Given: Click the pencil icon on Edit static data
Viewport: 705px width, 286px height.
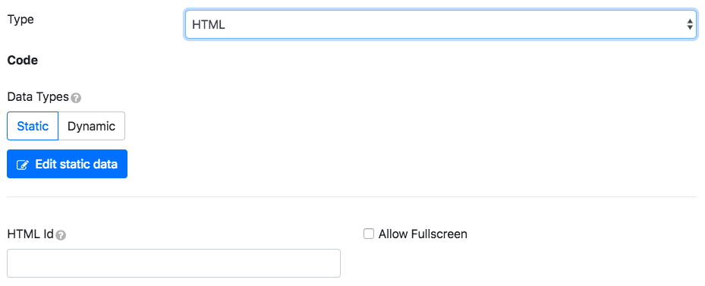Looking at the screenshot, I should click(x=22, y=165).
